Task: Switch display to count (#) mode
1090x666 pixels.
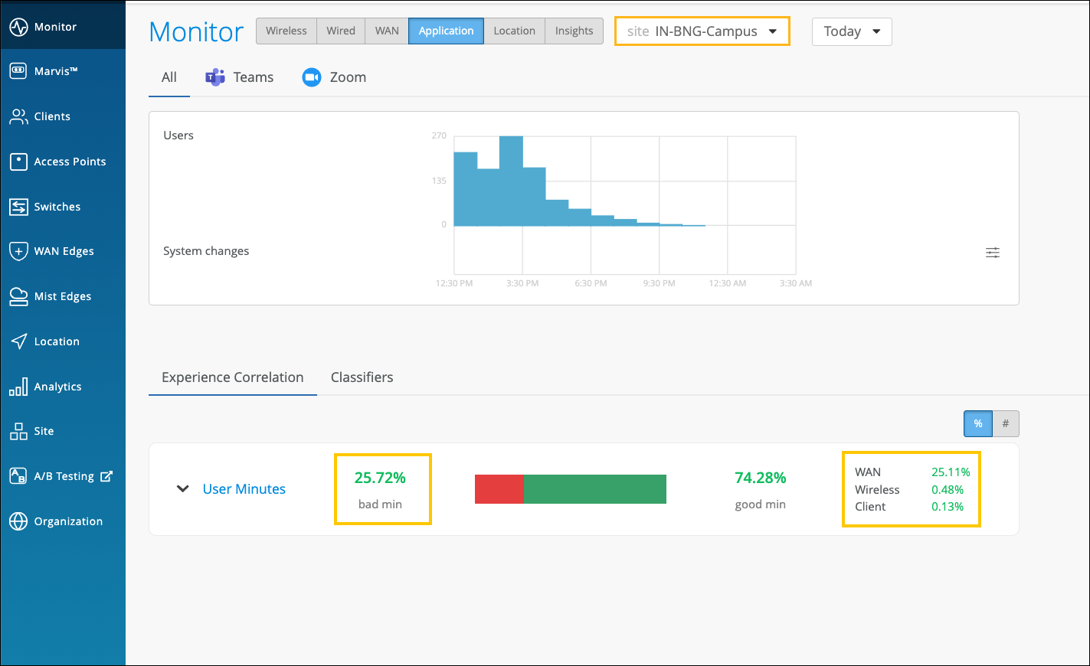Action: click(x=1005, y=423)
